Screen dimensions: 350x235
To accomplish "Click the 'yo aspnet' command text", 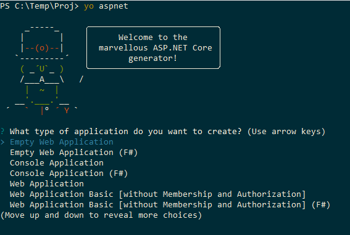I will pyautogui.click(x=106, y=6).
